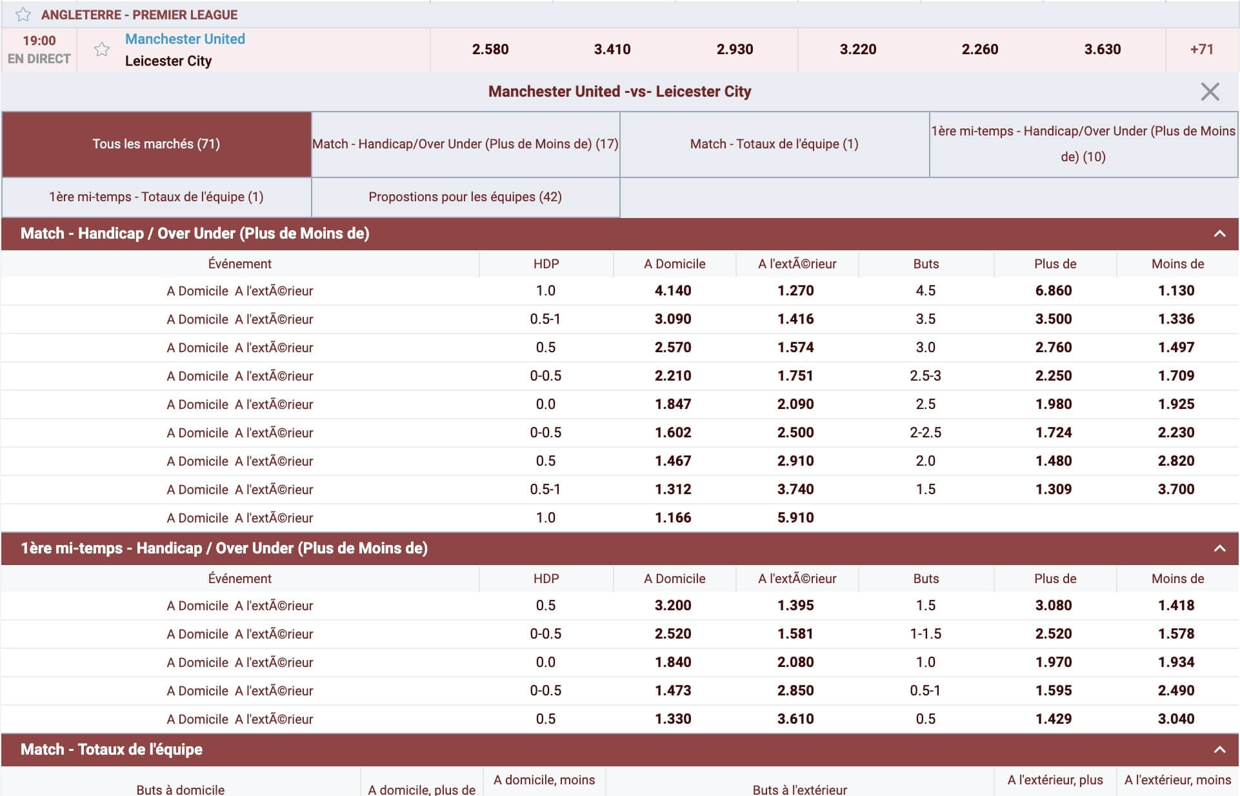Open Propostions pour les équipes (42) tab
The image size is (1240, 796).
pyautogui.click(x=465, y=197)
